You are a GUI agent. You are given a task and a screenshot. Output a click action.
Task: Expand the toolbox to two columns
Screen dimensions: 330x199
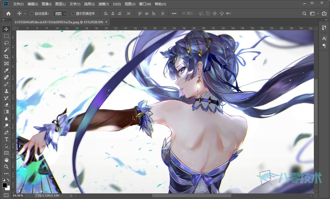click(x=3, y=20)
